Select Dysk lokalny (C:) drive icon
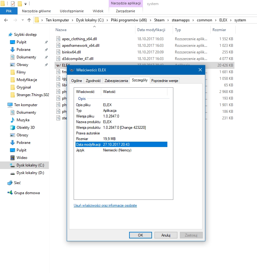Image resolution: width=257 pixels, height=273 pixels. (x=12, y=165)
